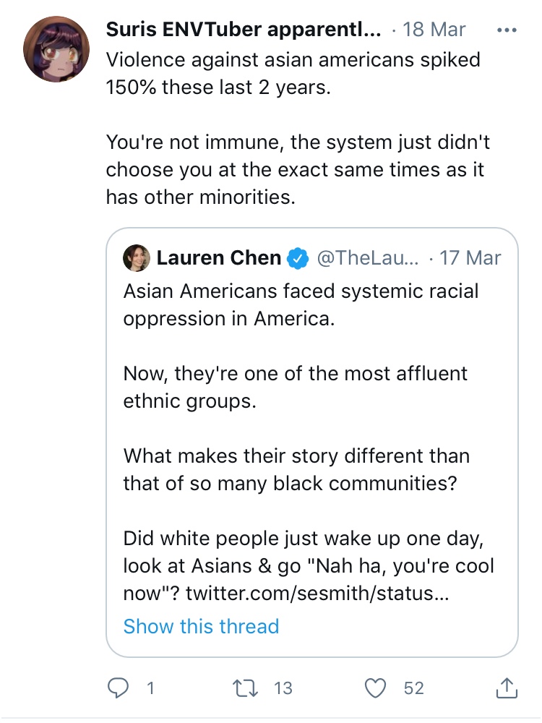Image resolution: width=542 pixels, height=723 pixels.
Task: Click the Show this thread link
Action: 201,626
